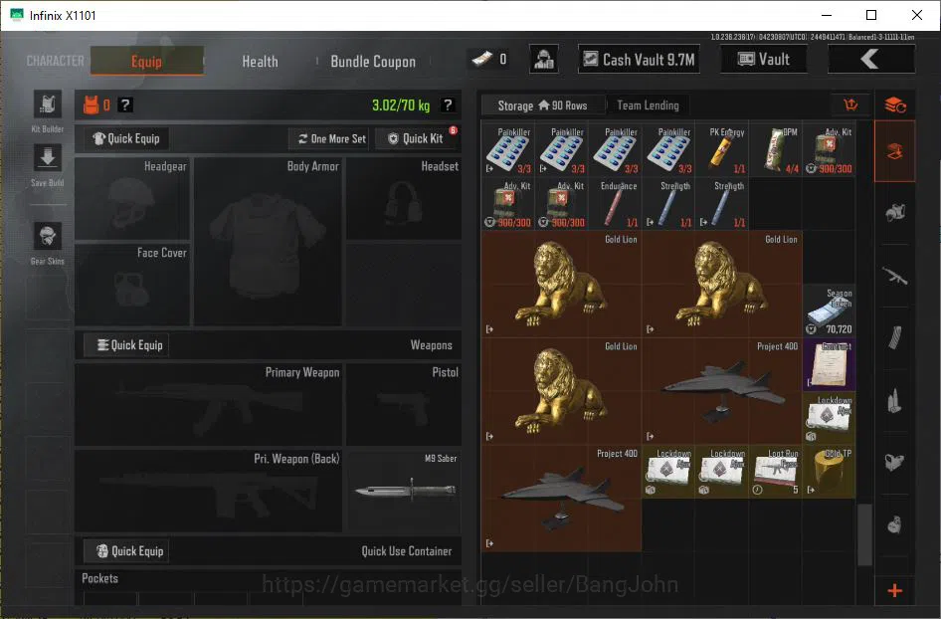Select the Pri. Weapon (Back) slot
Screen dimensions: 941x619
(x=208, y=491)
